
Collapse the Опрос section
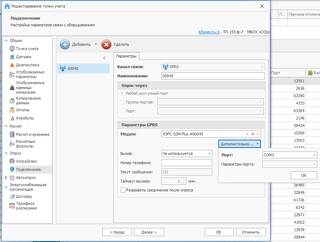(x=6, y=153)
